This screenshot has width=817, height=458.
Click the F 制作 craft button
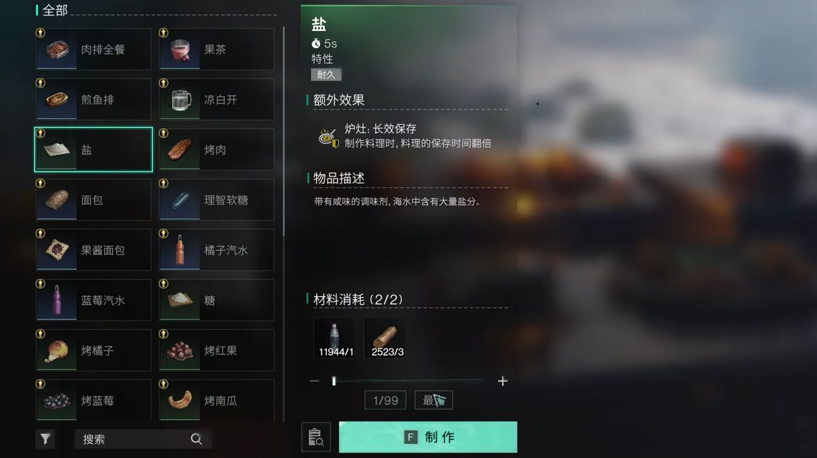[428, 437]
